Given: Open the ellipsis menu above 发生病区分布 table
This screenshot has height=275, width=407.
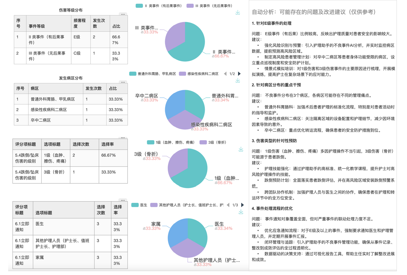Looking at the screenshot, I should coord(123,82).
